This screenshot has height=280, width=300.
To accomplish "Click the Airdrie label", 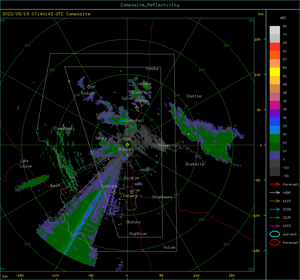I will click(131, 178).
